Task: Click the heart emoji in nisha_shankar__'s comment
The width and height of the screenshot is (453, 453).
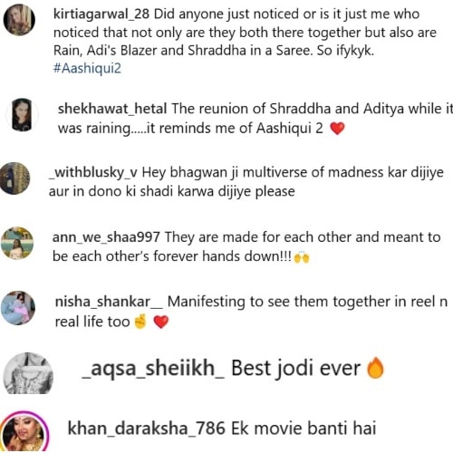Action: click(161, 322)
